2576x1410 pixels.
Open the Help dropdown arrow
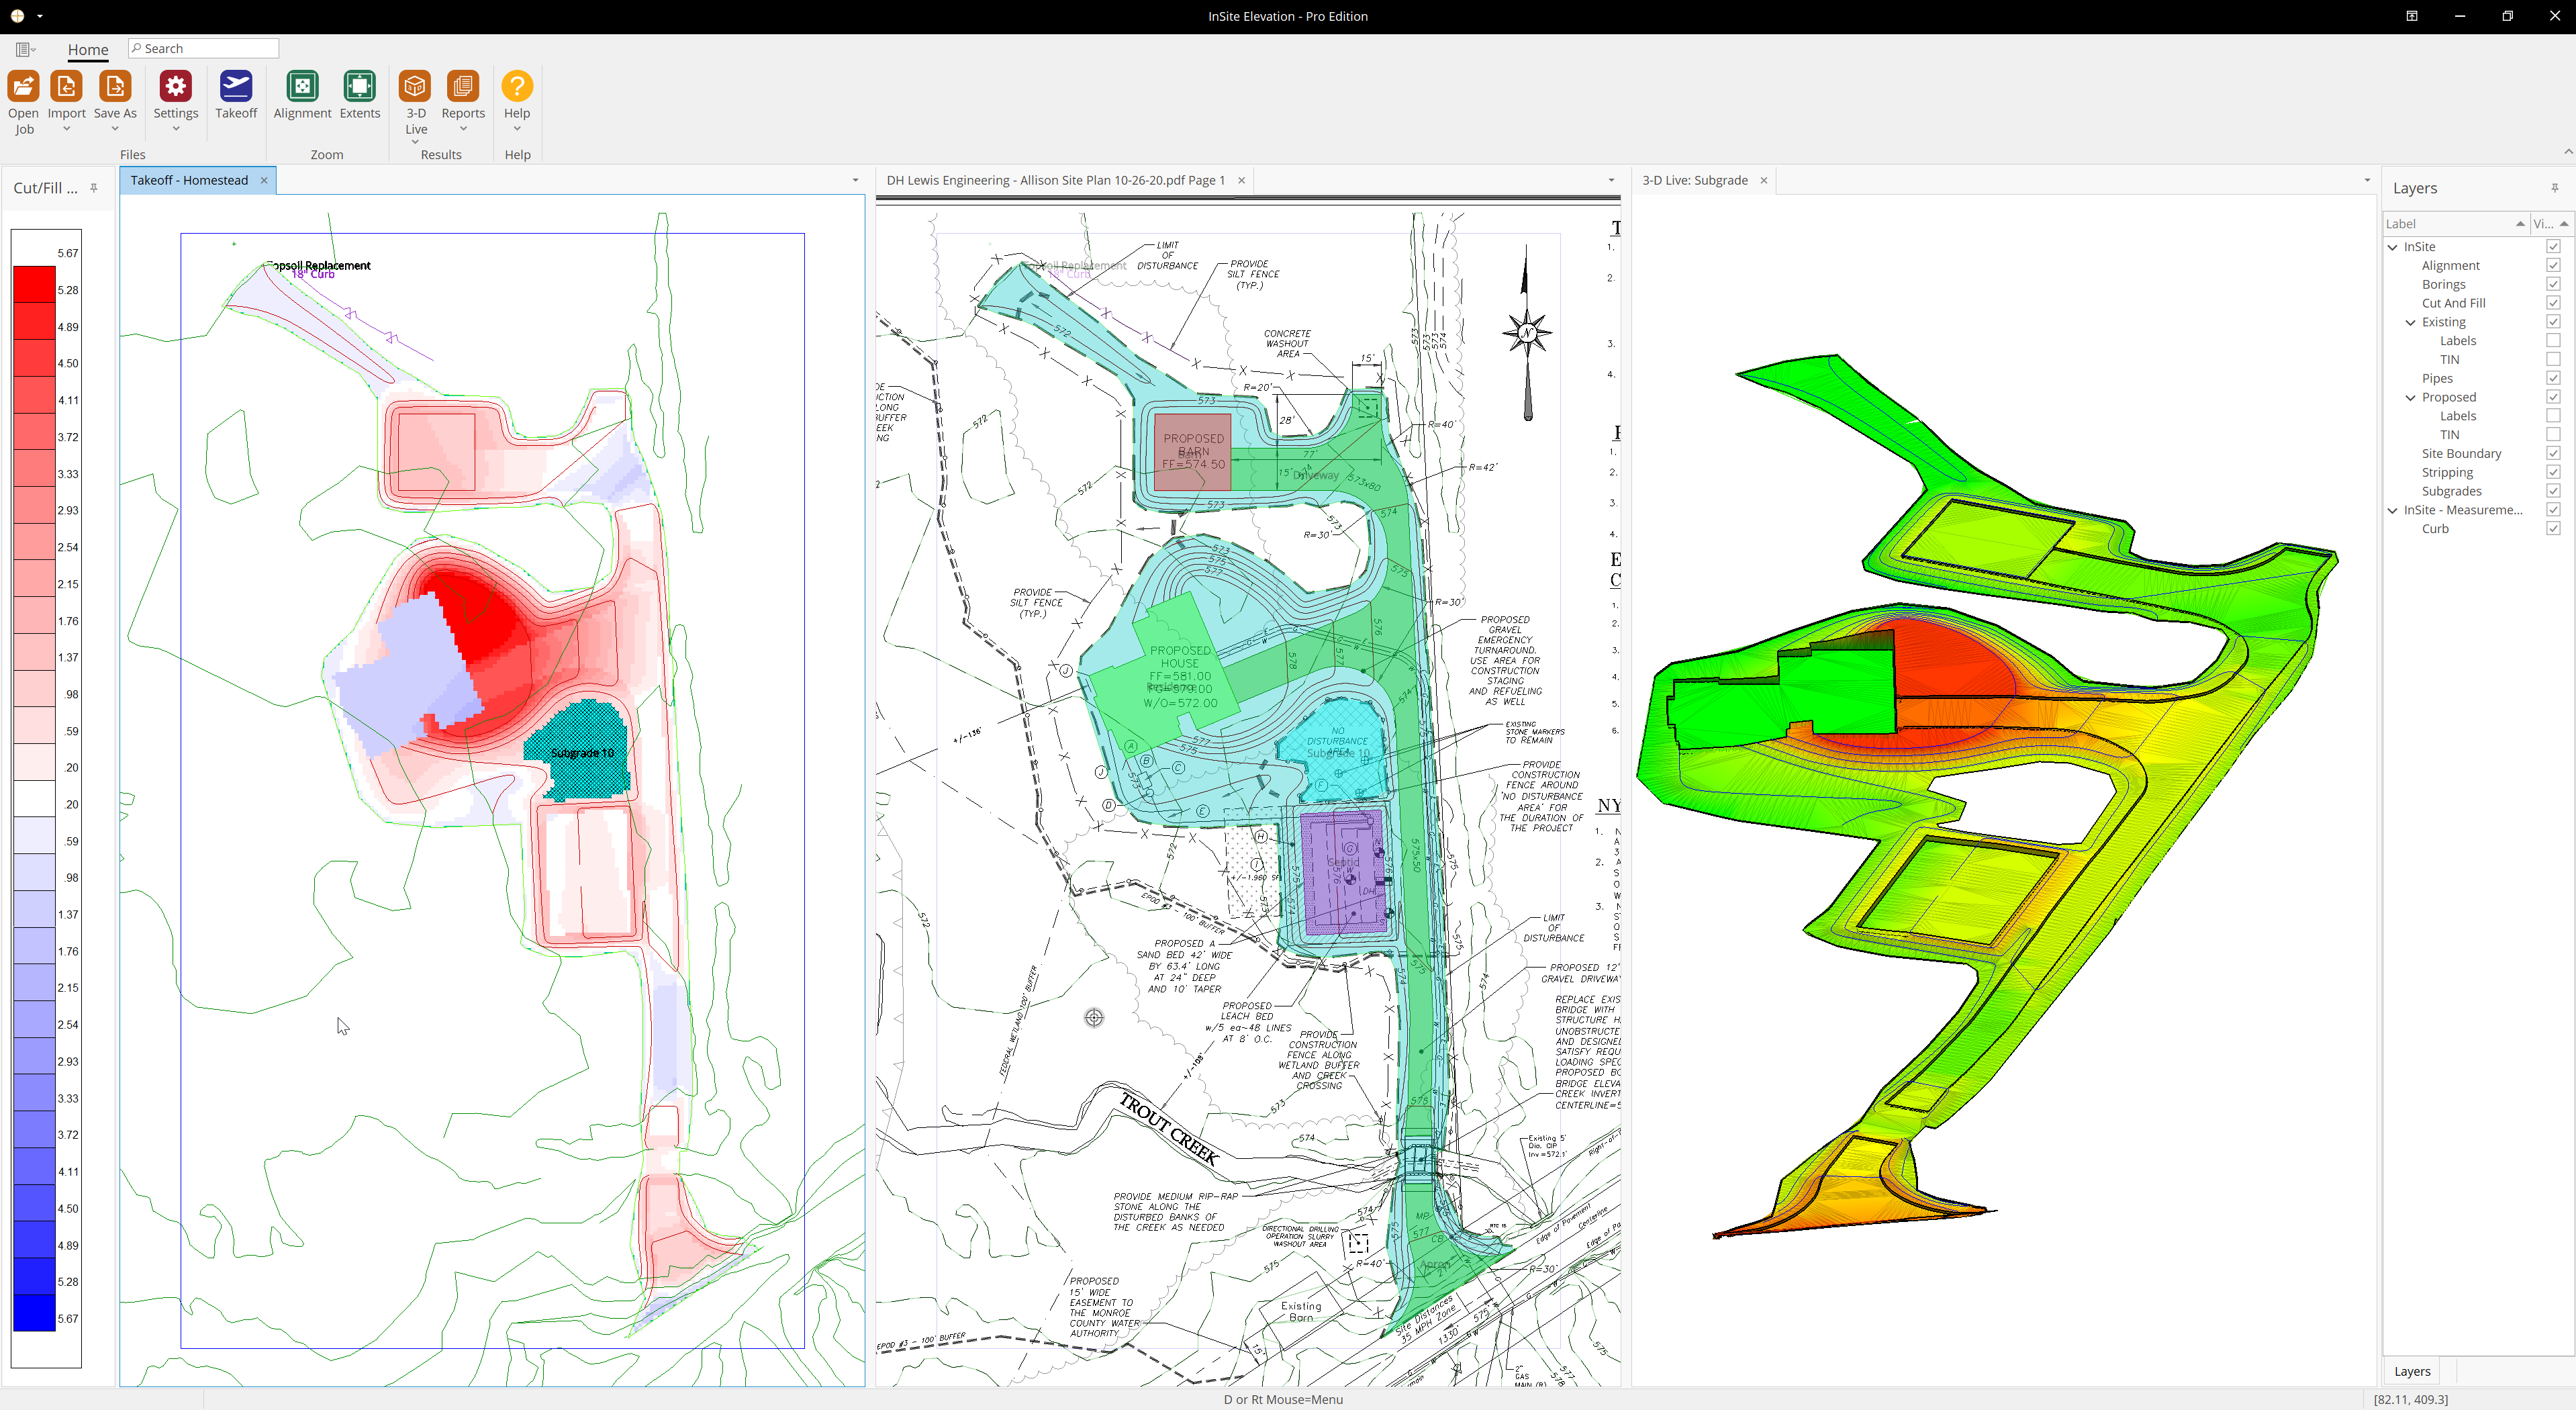click(x=517, y=129)
